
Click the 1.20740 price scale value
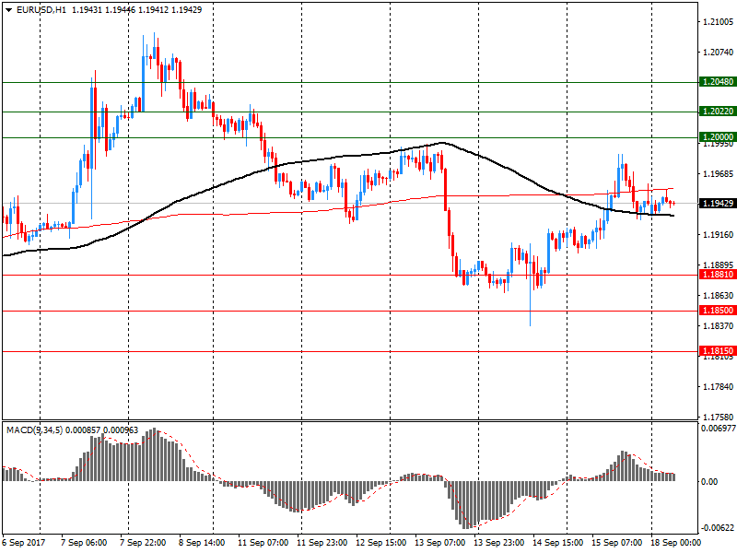click(718, 53)
